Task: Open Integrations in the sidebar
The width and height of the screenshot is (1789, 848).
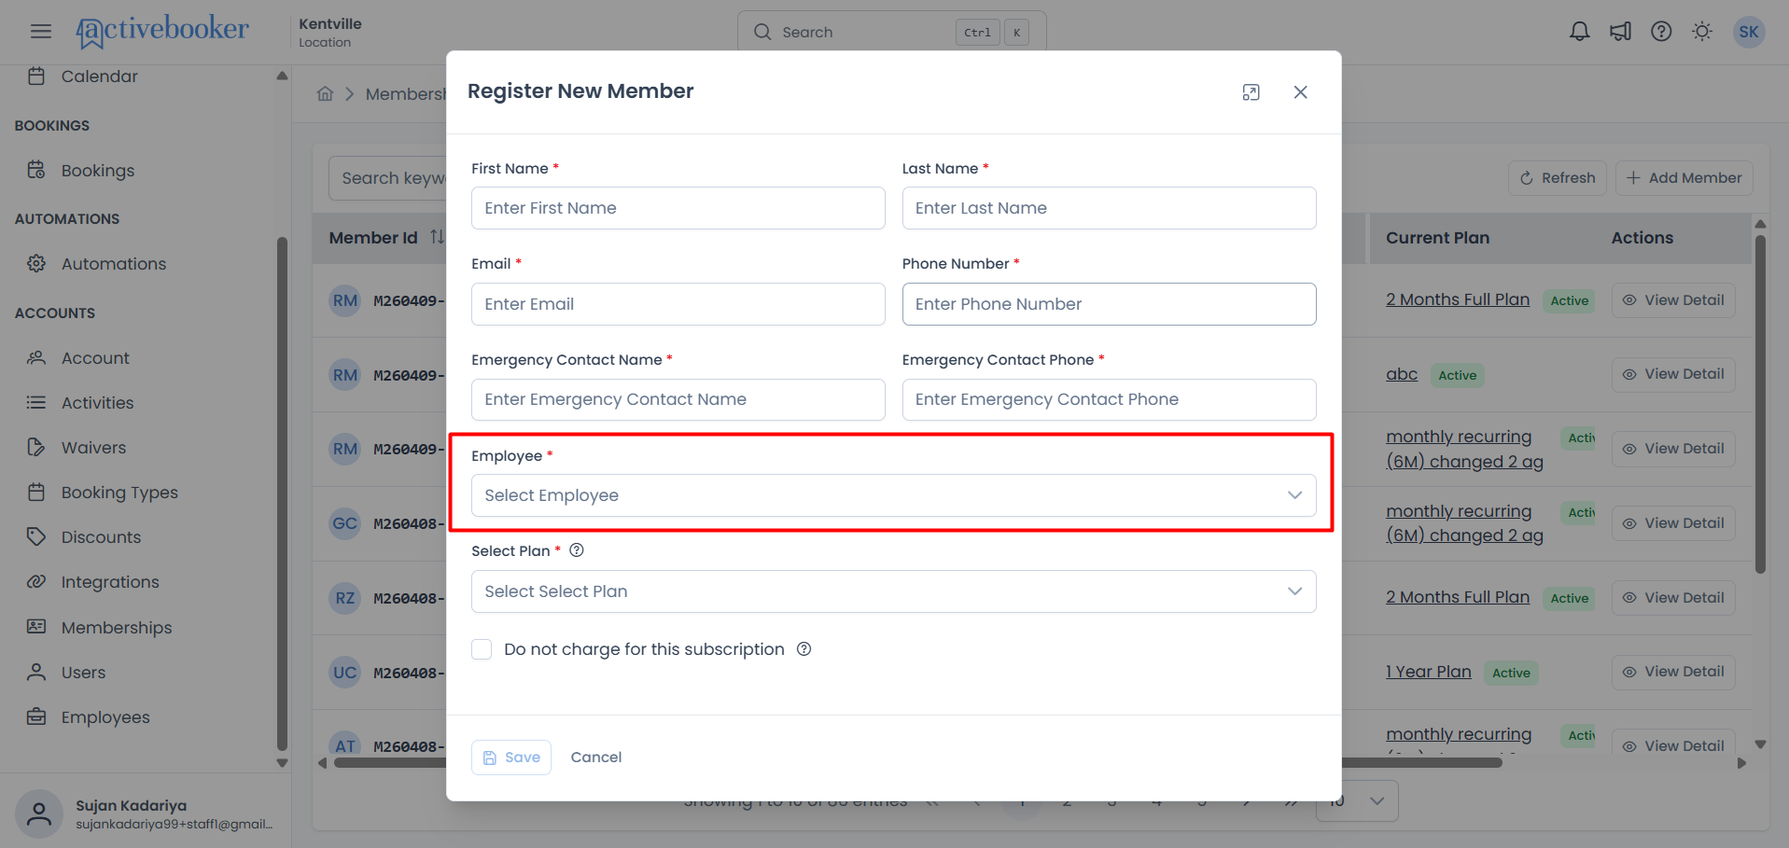Action: (x=110, y=582)
